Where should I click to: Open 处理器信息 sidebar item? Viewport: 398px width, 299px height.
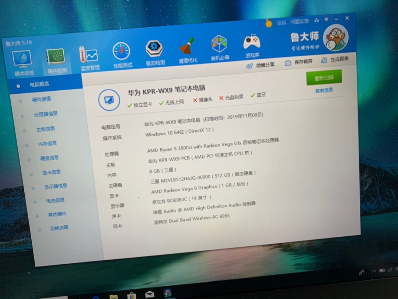tap(46, 114)
